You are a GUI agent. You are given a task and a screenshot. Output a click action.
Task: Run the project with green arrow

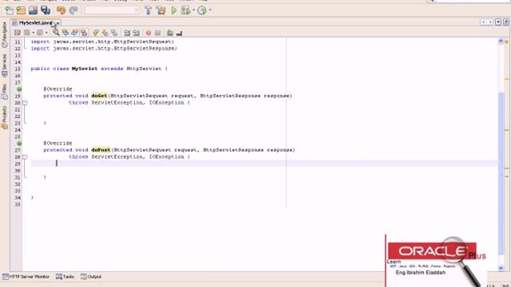pos(174,10)
